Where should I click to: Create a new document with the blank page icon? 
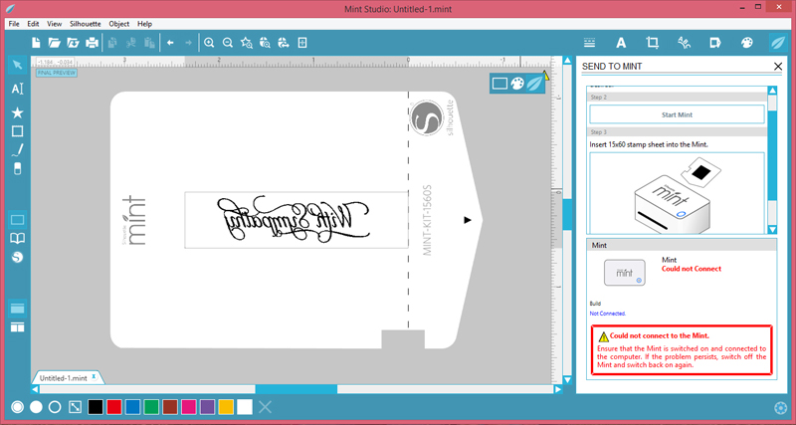[36, 43]
